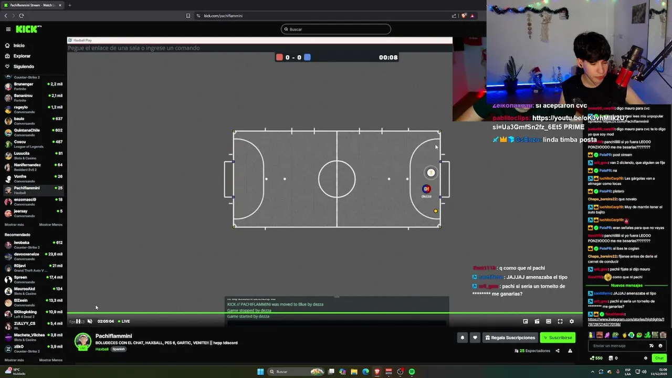Expand recommended list Mostrar más at bottom
The height and width of the screenshot is (378, 672).
[x=14, y=360]
